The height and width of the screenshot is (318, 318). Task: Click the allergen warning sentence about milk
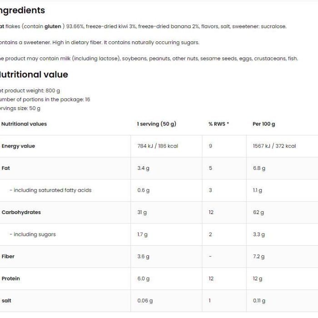coord(149,59)
